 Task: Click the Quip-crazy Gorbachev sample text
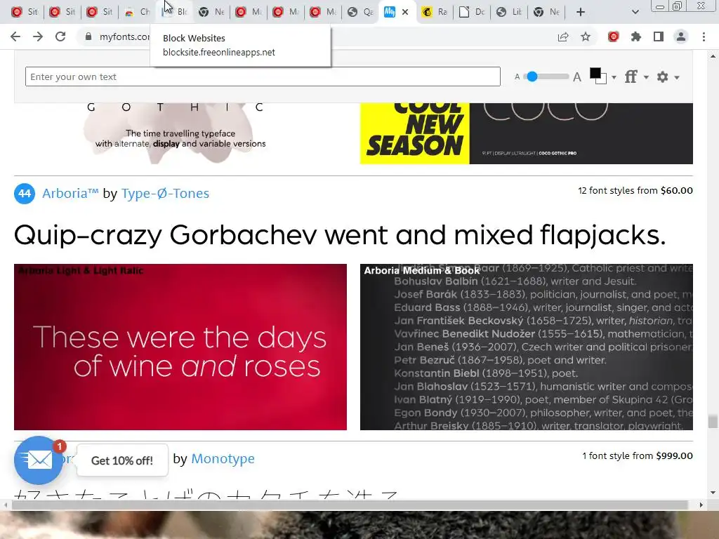[x=340, y=235]
